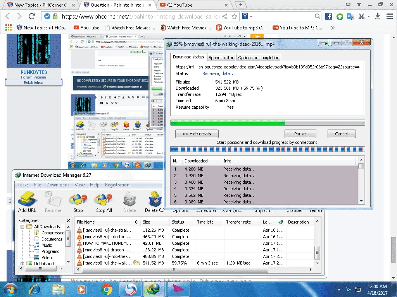
Task: Open the media player taskbar icon
Action: click(81, 289)
